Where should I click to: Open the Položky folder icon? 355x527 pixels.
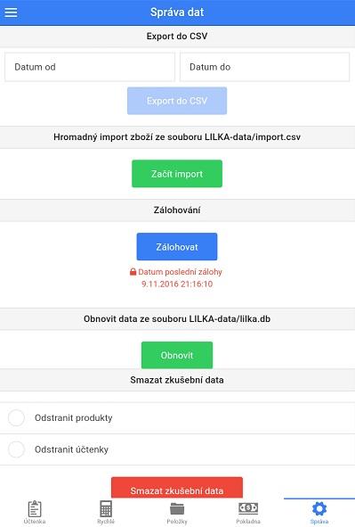click(177, 509)
